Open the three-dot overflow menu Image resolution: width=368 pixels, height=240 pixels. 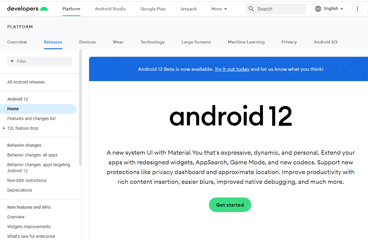point(357,9)
